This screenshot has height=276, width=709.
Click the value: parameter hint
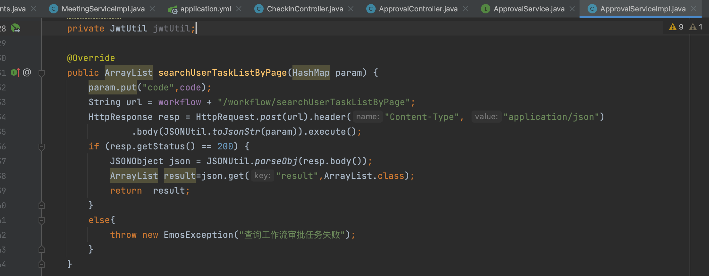click(x=486, y=117)
